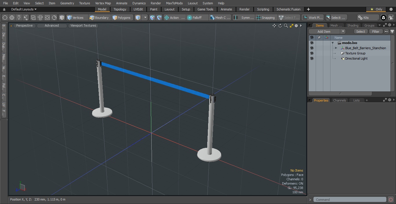Viewport: 396px width, 204px height.
Task: Switch to the UVEdit layout tab
Action: pyautogui.click(x=138, y=9)
